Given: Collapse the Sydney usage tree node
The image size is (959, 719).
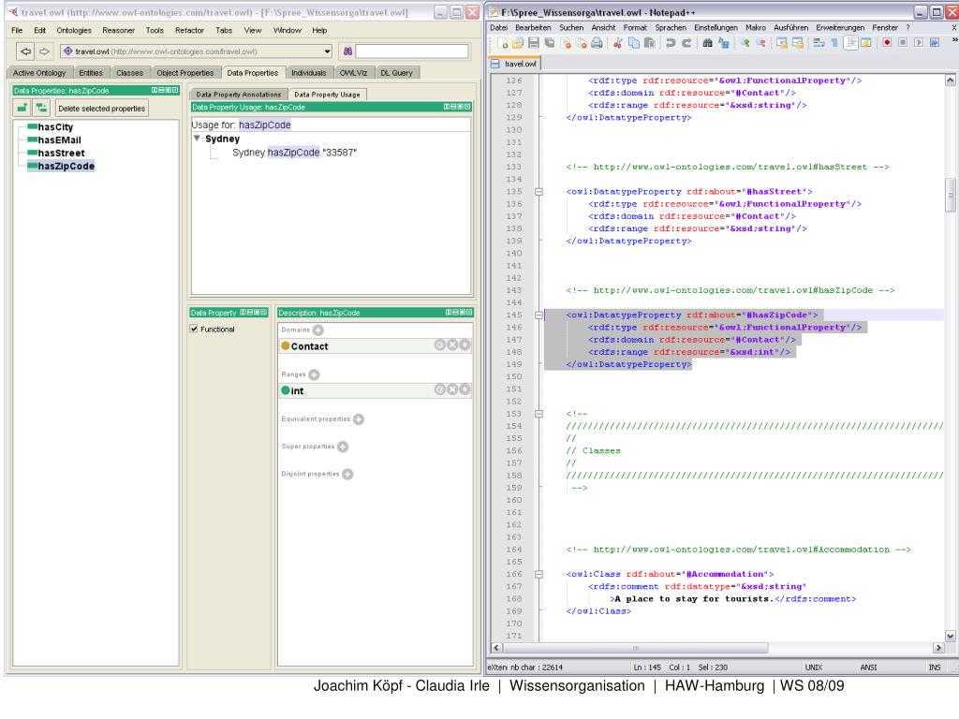Looking at the screenshot, I should tap(198, 139).
